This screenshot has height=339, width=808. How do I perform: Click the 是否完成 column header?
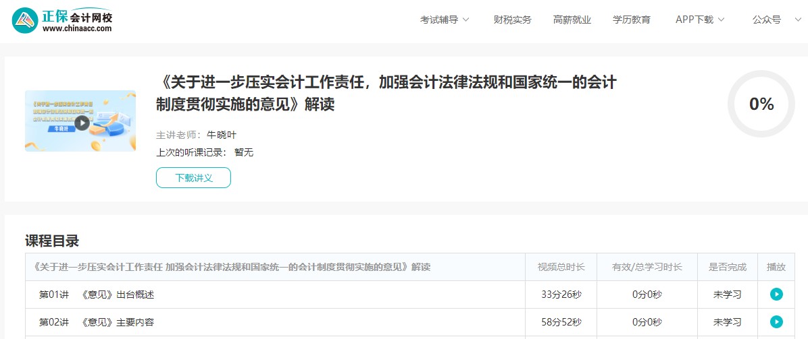(x=728, y=267)
